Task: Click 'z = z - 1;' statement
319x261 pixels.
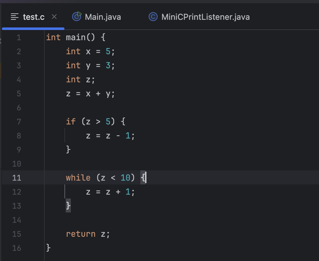Action: 110,136
